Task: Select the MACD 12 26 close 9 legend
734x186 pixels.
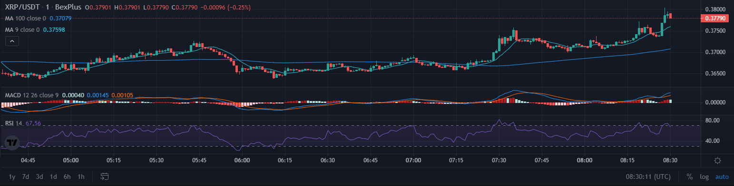Action: [x=31, y=95]
